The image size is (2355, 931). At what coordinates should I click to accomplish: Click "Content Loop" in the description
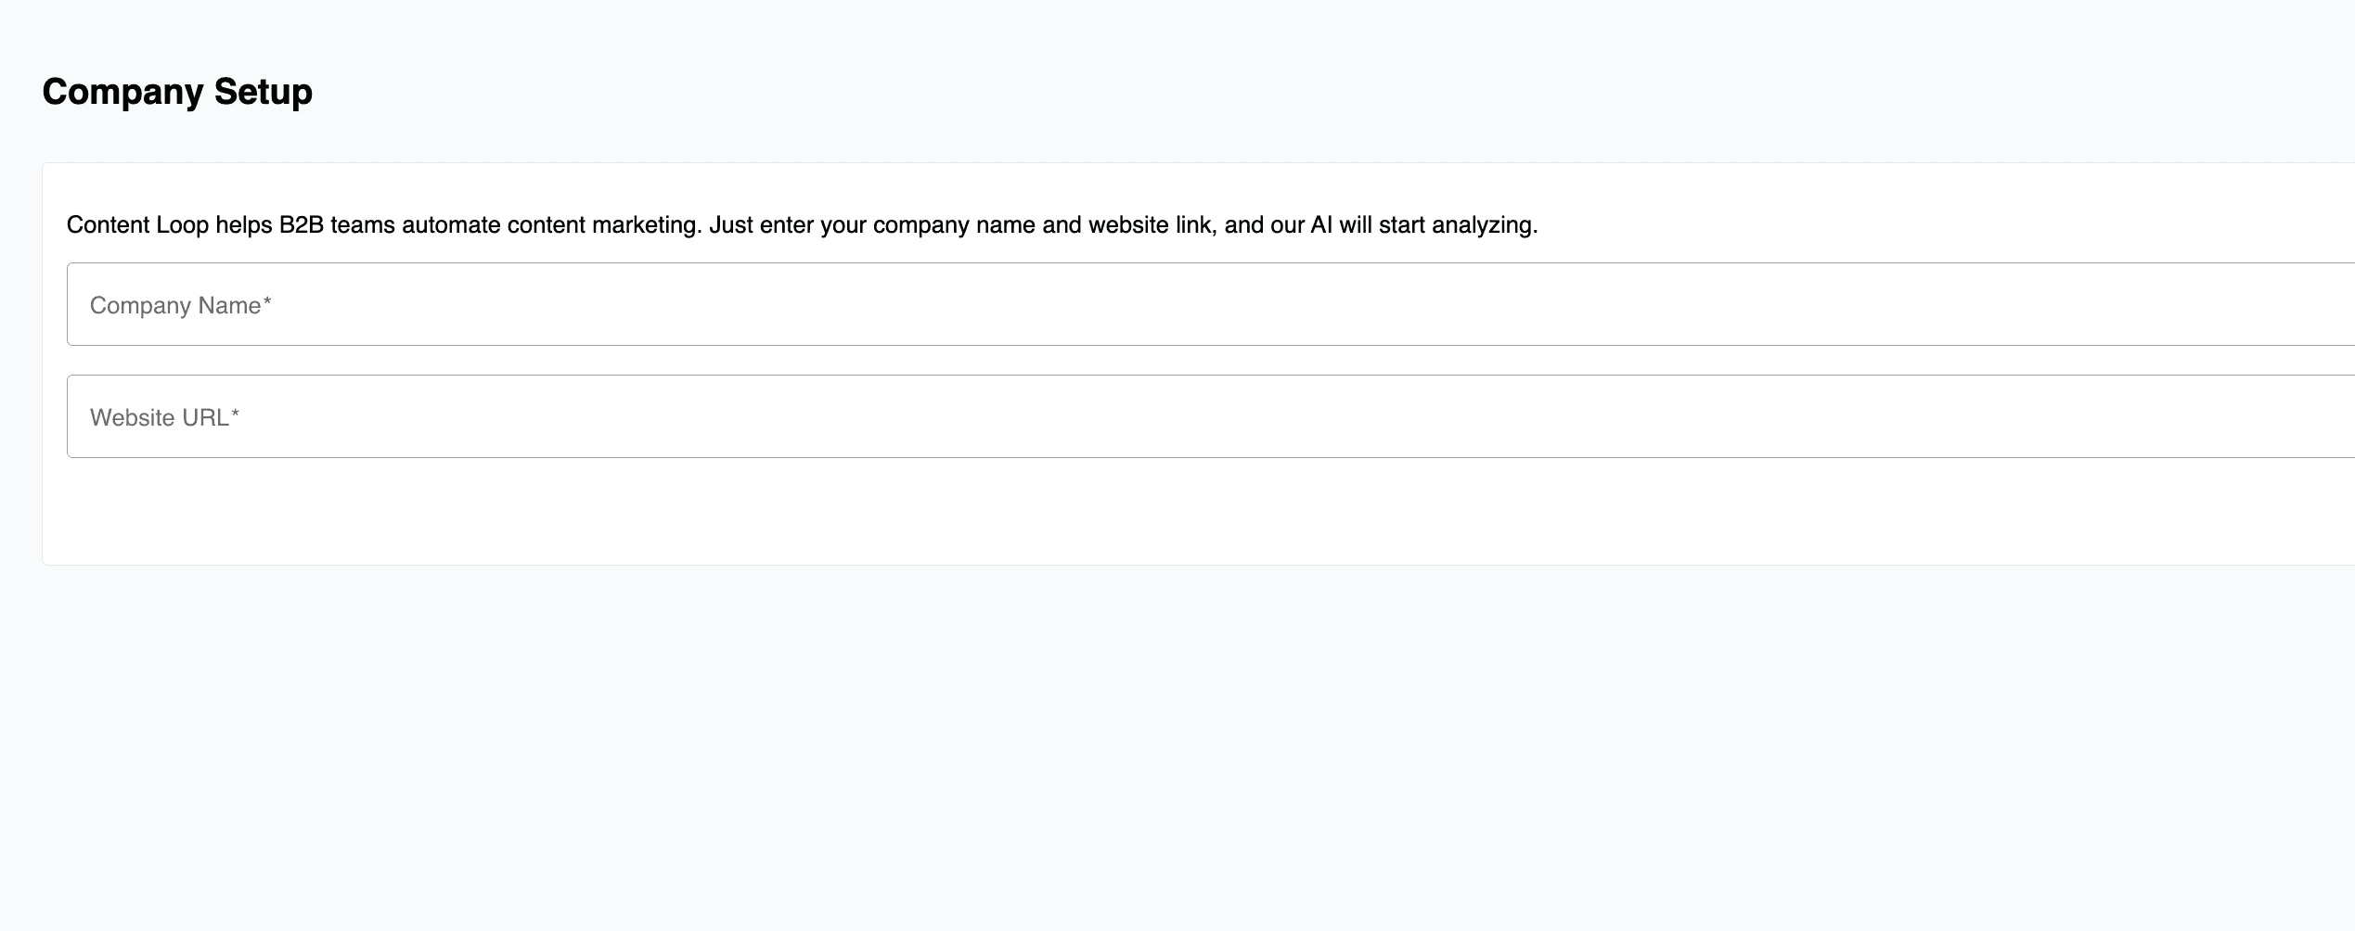137,224
